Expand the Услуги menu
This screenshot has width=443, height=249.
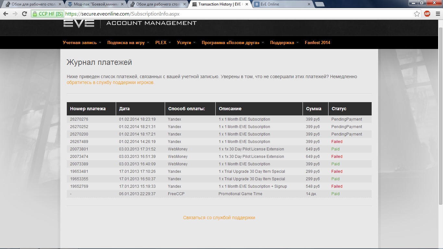point(186,42)
